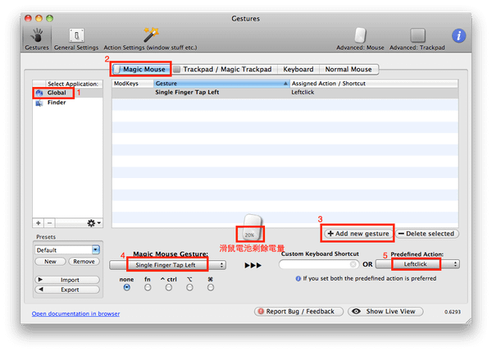This screenshot has height=352, width=492.
Task: Click the Custom Keyboard Shortcut field
Action: pyautogui.click(x=318, y=264)
